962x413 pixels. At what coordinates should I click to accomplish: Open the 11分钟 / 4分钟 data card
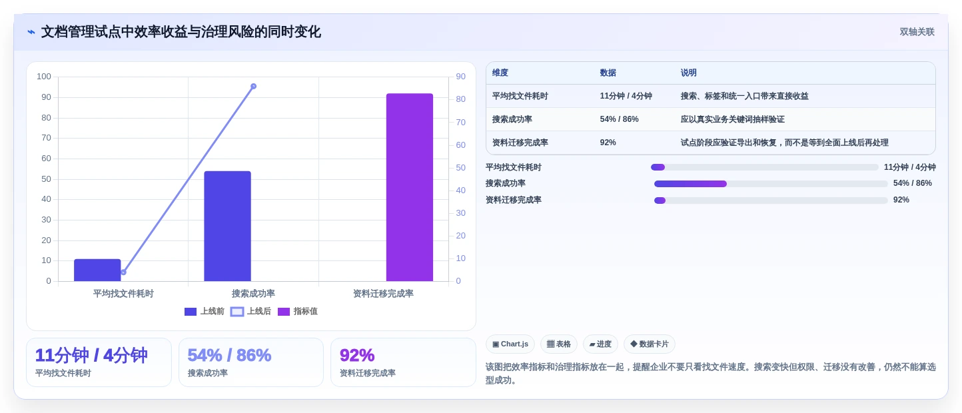[99, 362]
